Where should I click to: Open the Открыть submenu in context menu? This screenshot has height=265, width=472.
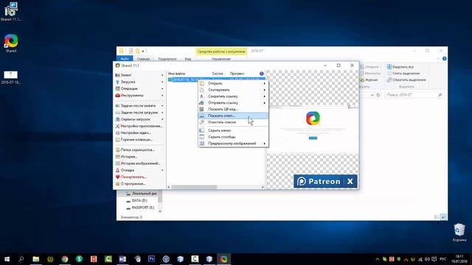233,83
